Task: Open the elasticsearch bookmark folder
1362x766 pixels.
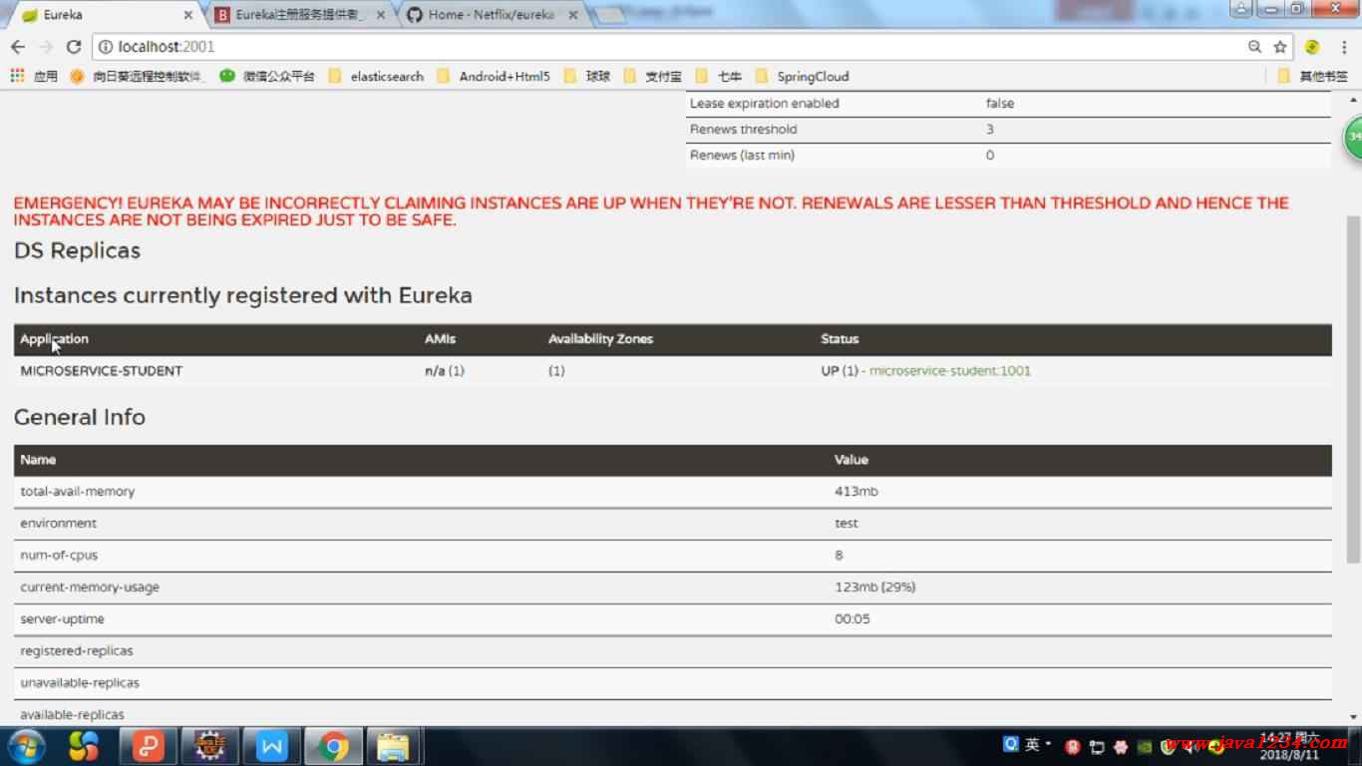Action: pyautogui.click(x=376, y=76)
